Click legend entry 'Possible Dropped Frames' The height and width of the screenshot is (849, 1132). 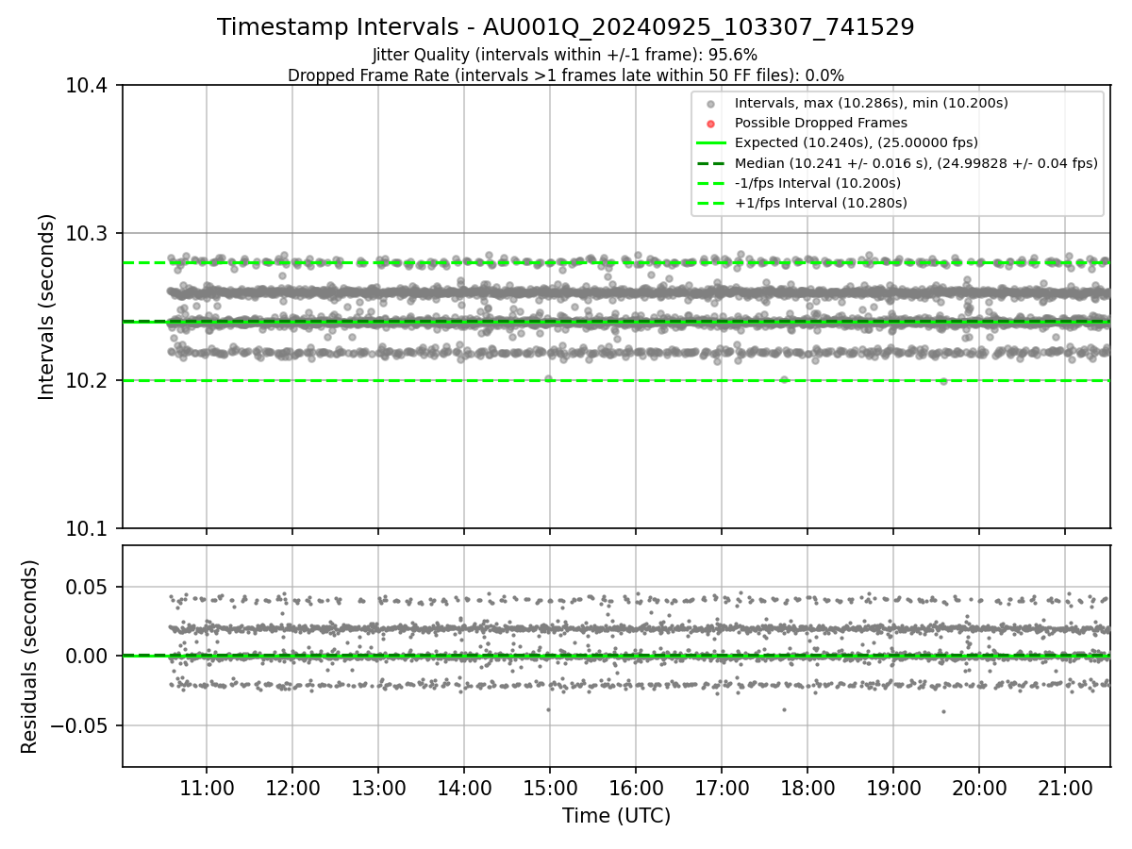821,123
